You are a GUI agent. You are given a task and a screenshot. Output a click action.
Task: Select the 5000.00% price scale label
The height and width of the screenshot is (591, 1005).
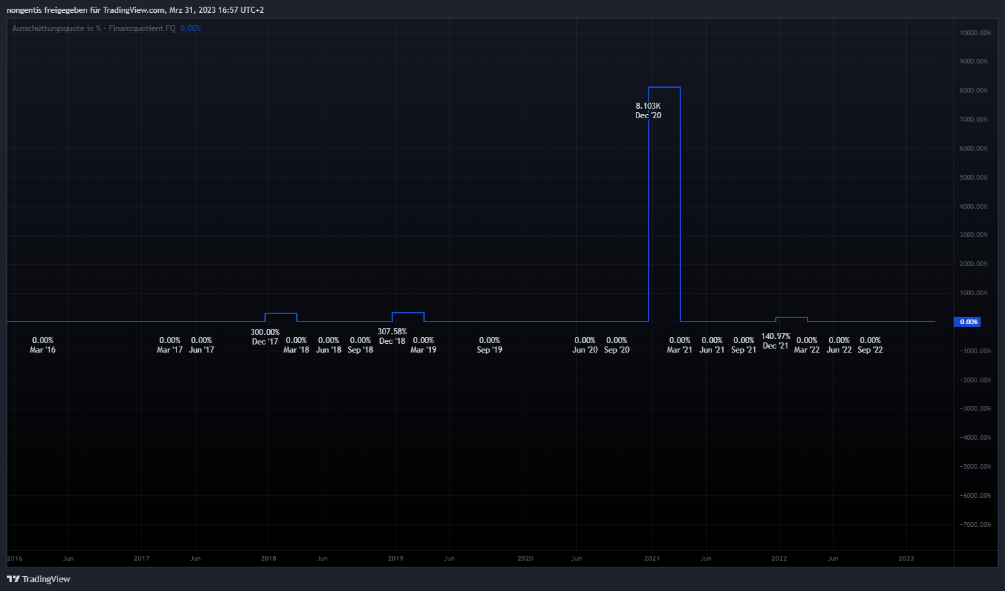[973, 178]
